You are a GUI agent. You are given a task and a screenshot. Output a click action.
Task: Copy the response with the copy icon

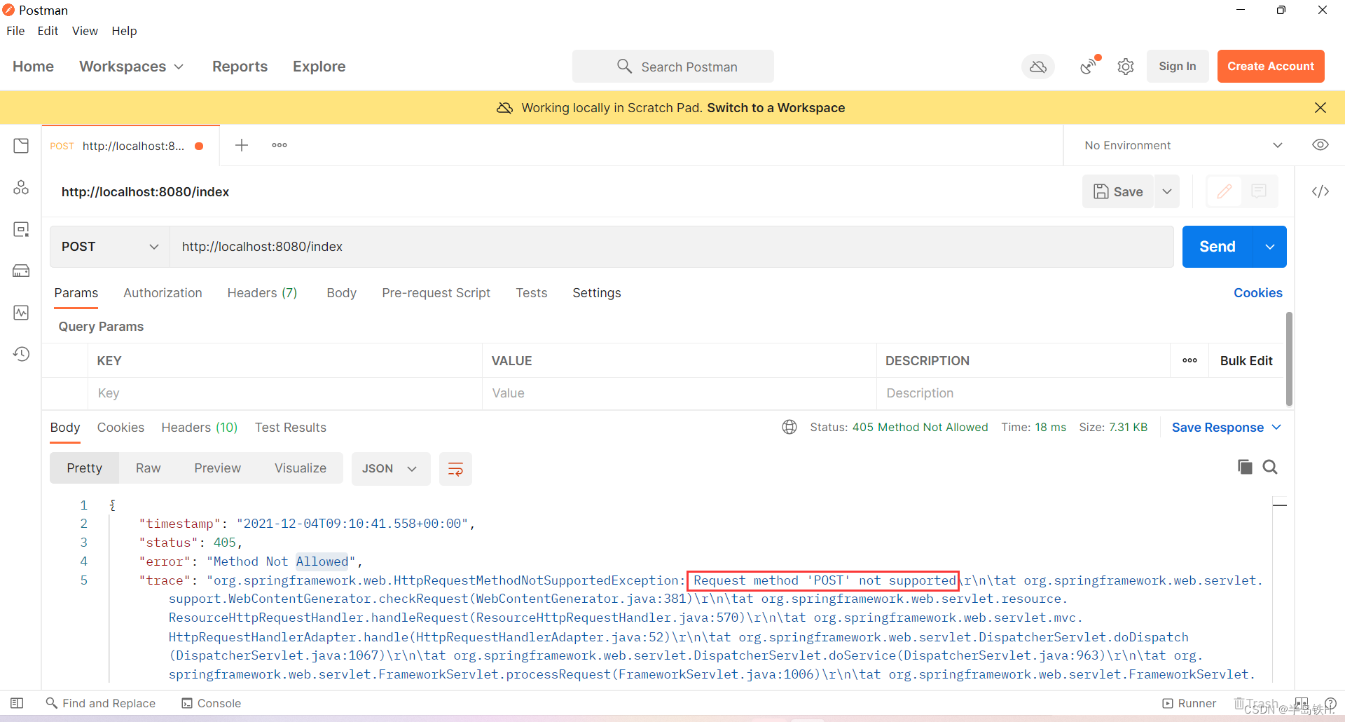(x=1245, y=467)
